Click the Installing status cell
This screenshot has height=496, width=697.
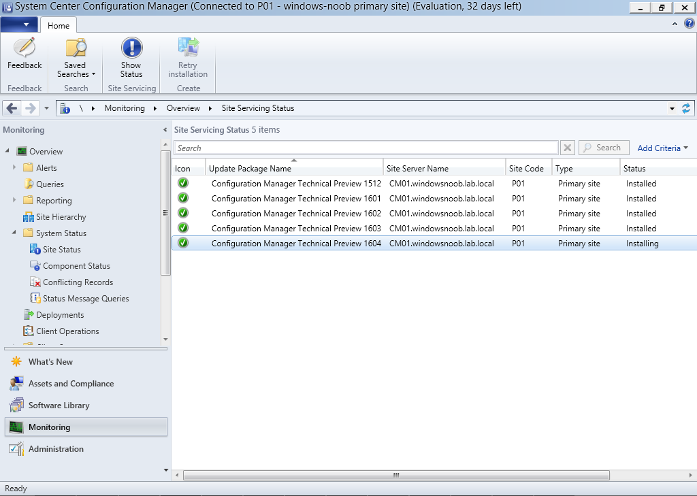(643, 244)
